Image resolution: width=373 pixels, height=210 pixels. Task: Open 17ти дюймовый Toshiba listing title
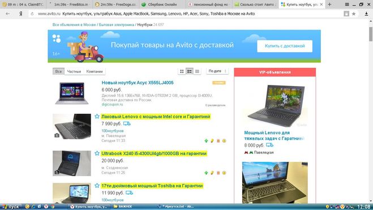pyautogui.click(x=152, y=186)
